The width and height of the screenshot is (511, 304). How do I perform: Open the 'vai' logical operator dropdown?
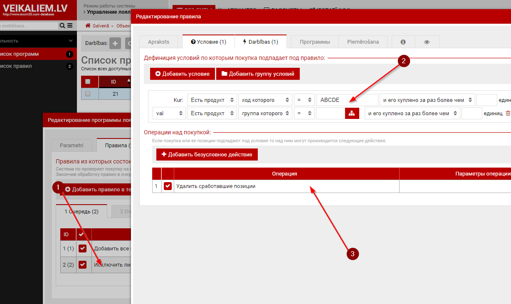point(169,114)
